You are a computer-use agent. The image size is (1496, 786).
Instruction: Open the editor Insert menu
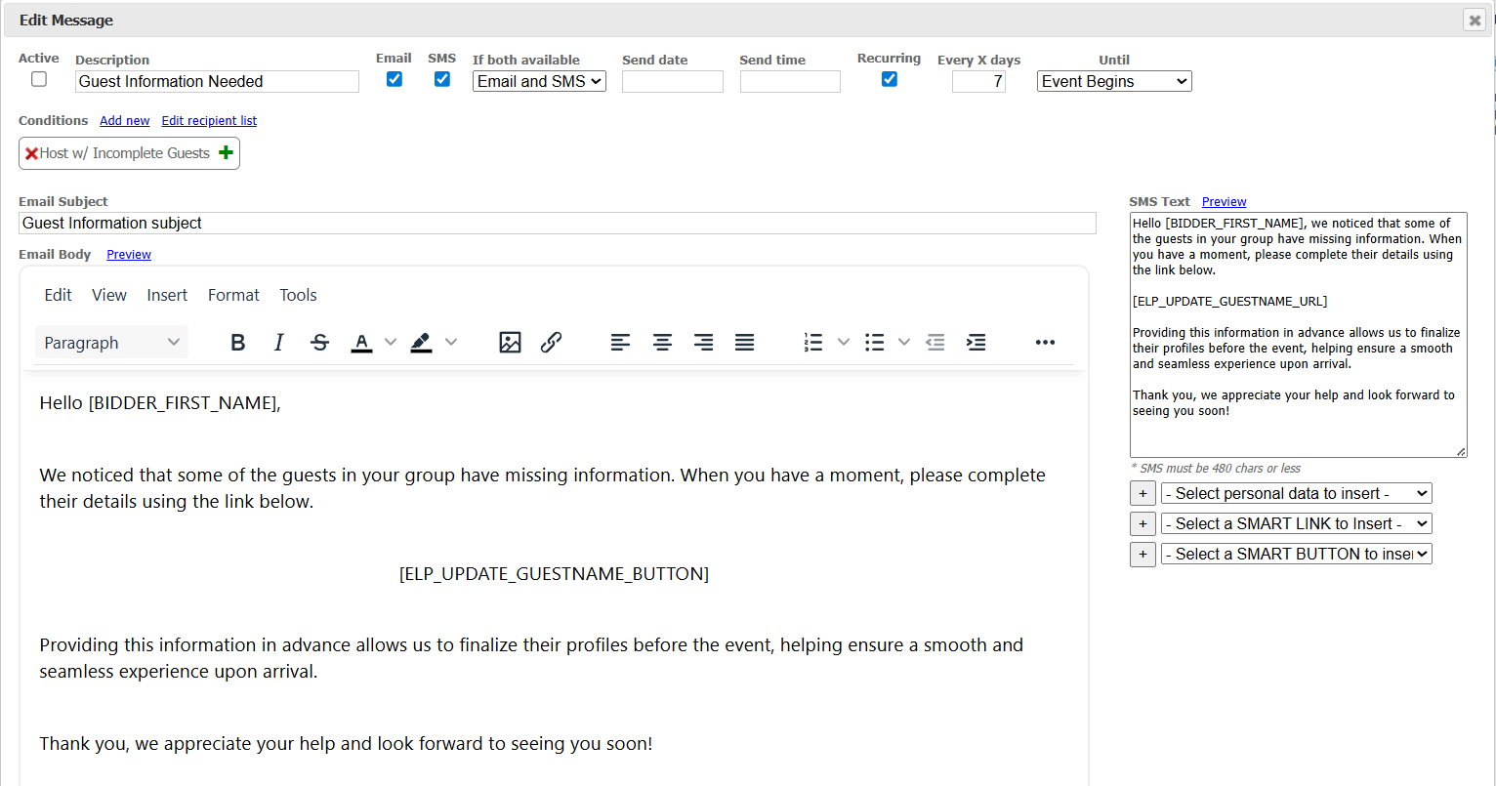pyautogui.click(x=167, y=295)
